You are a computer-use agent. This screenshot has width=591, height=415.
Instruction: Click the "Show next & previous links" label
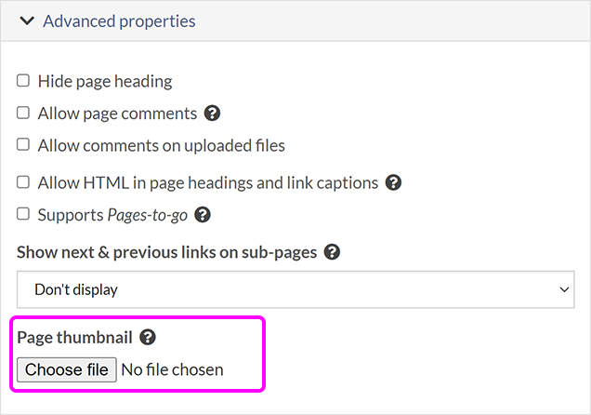pyautogui.click(x=167, y=251)
